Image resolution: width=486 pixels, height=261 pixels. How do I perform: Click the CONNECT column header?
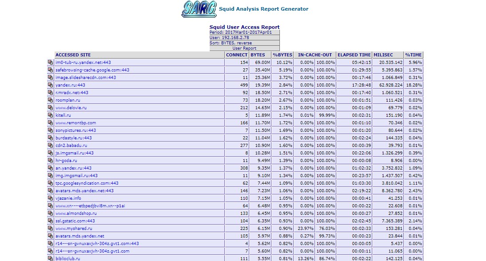point(237,55)
